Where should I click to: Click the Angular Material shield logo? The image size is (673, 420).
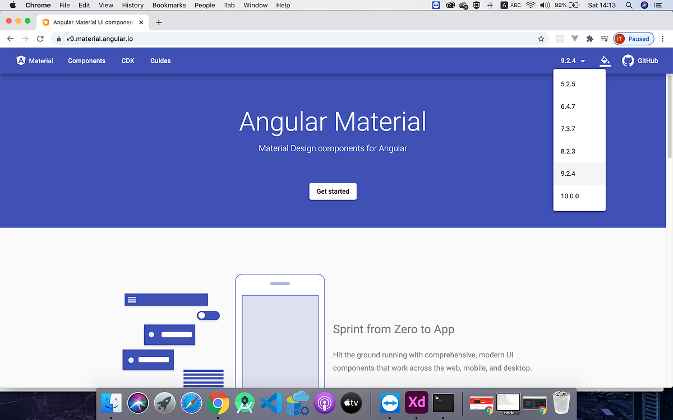21,60
